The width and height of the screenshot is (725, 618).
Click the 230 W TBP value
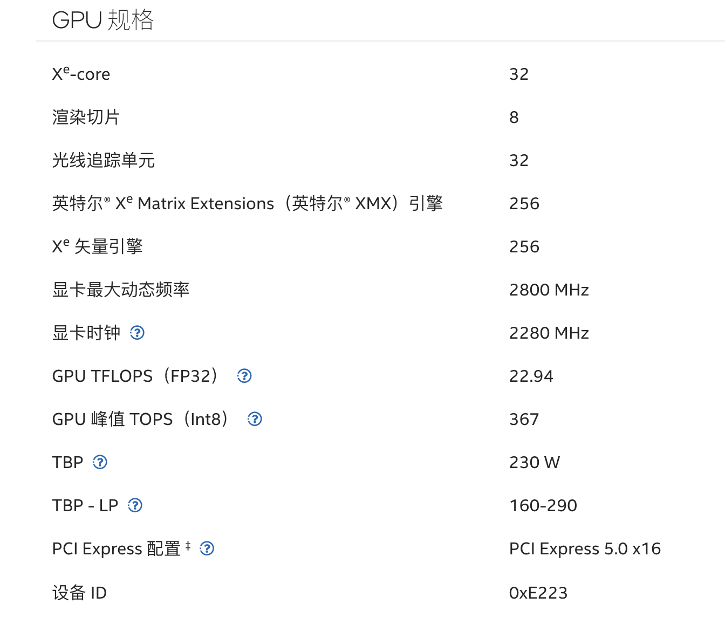click(534, 462)
